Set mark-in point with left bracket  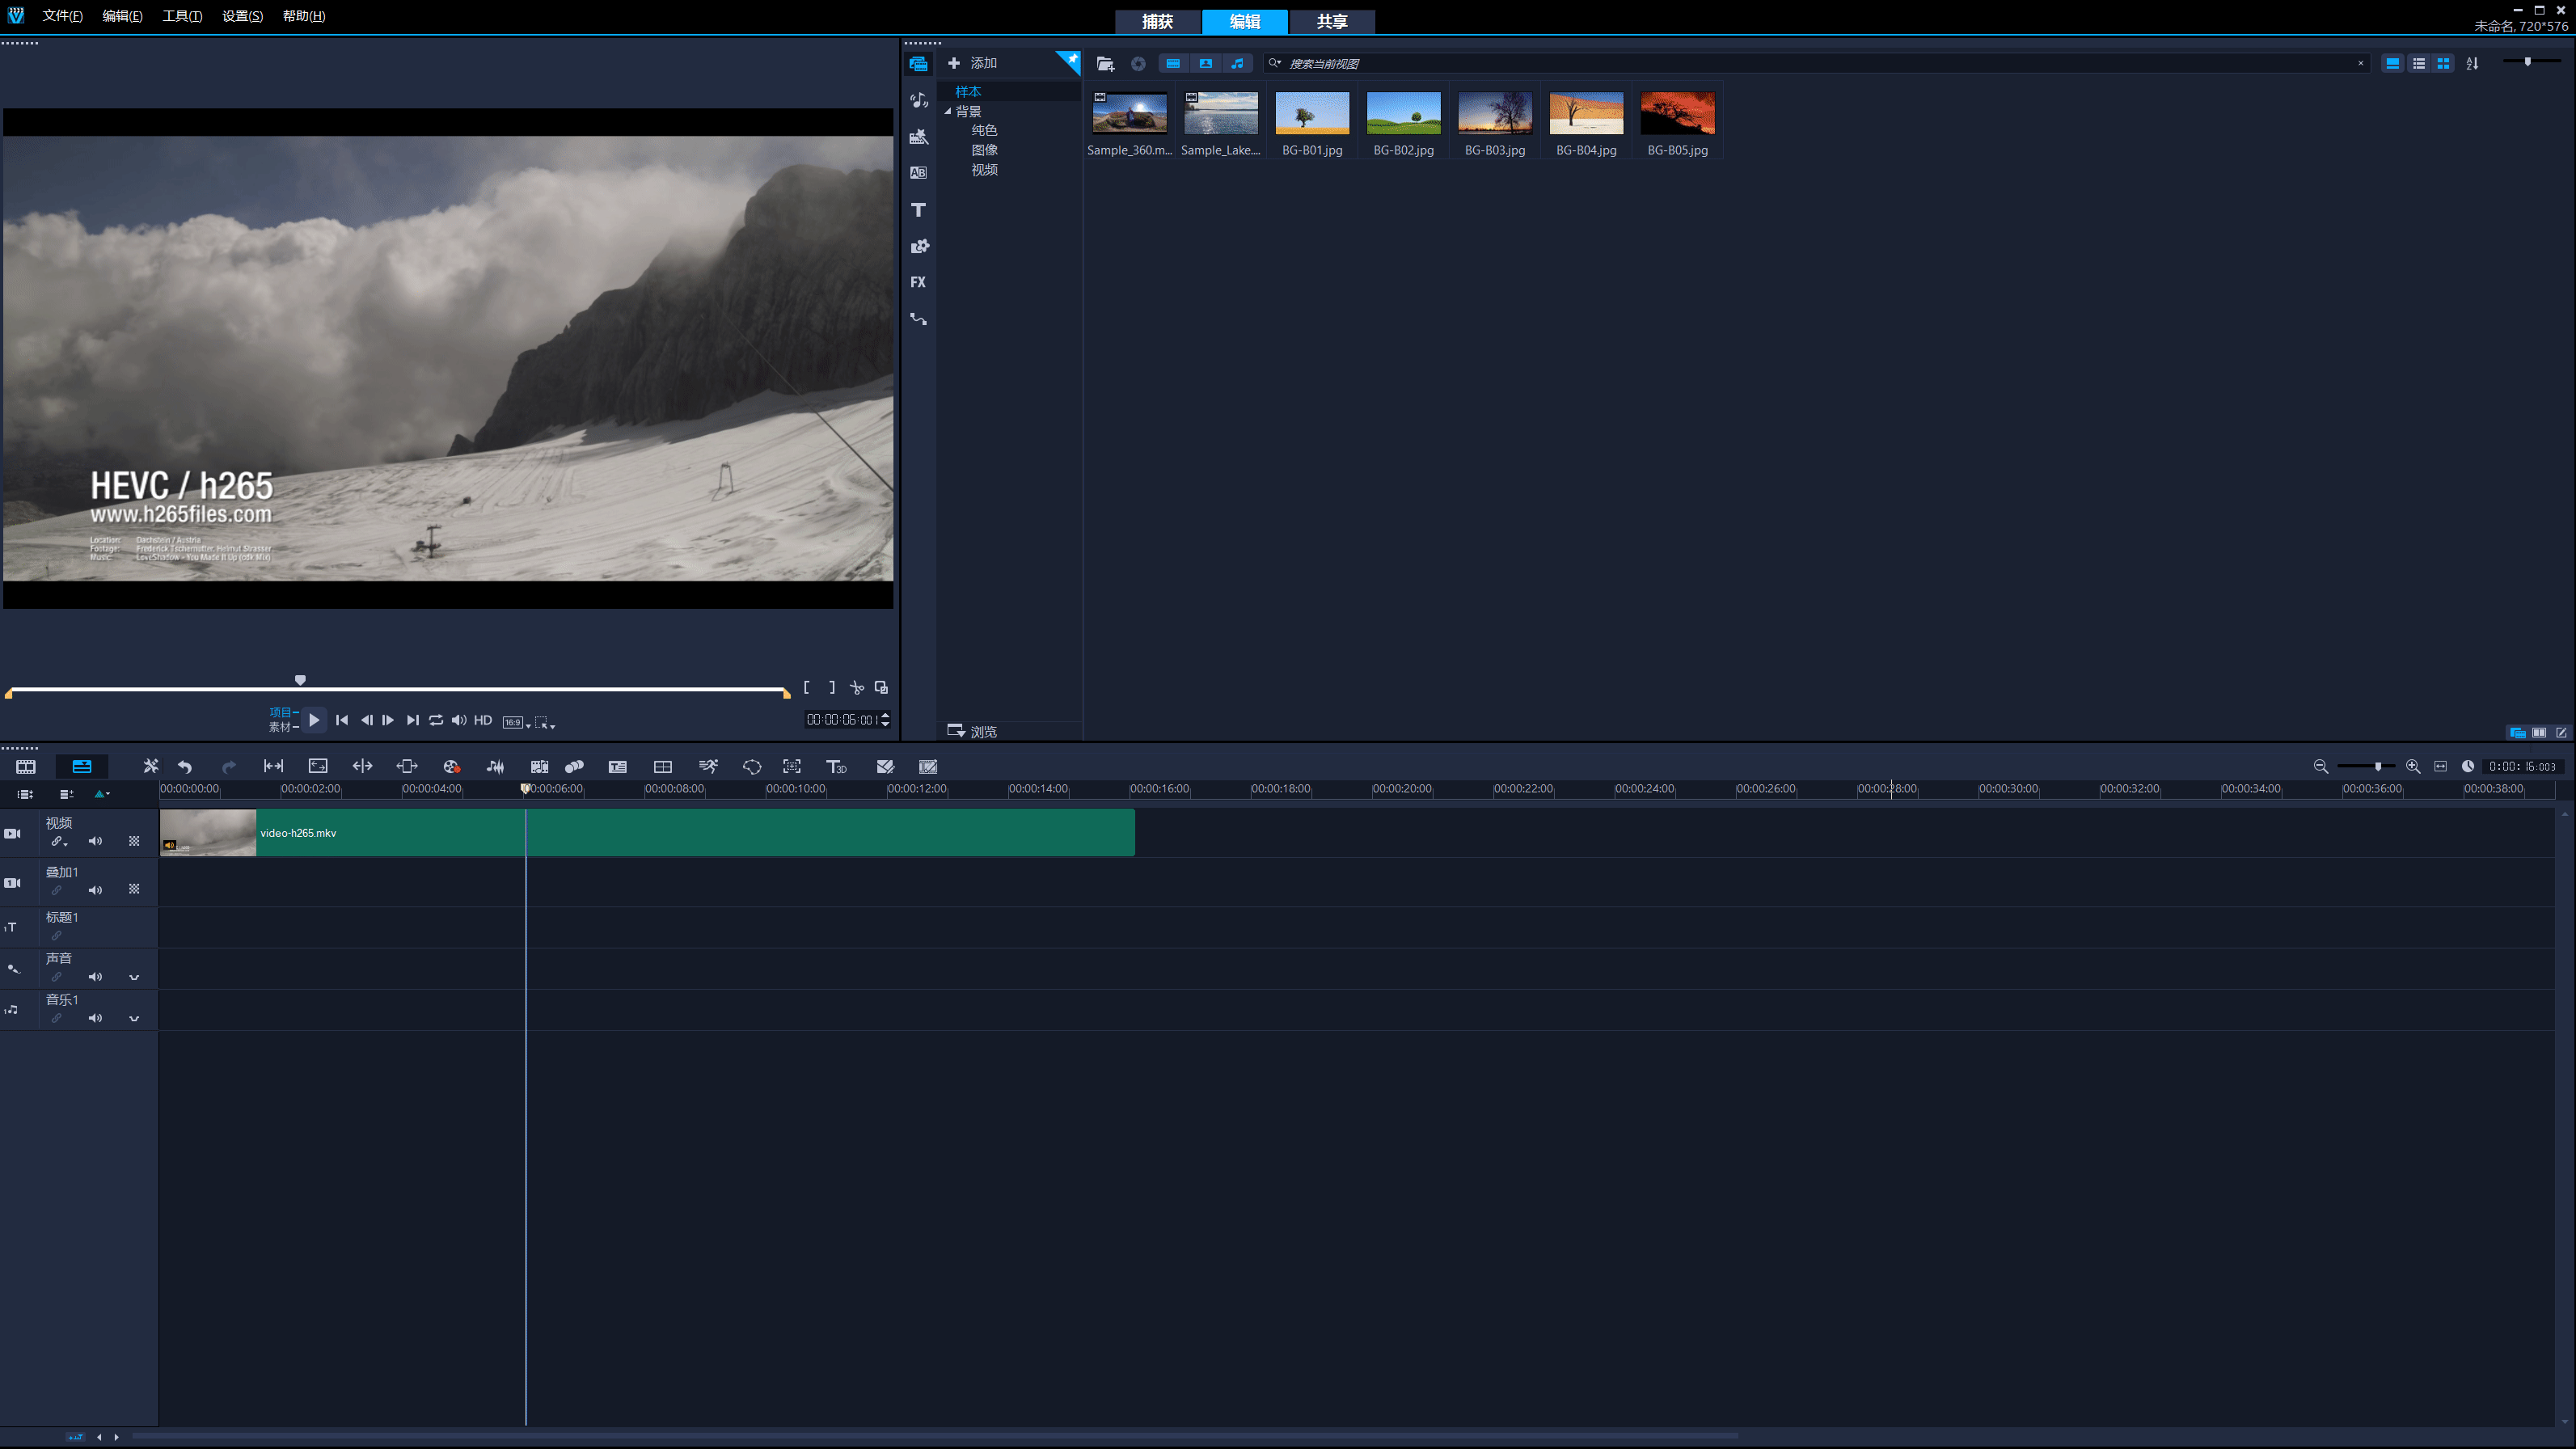pyautogui.click(x=806, y=687)
